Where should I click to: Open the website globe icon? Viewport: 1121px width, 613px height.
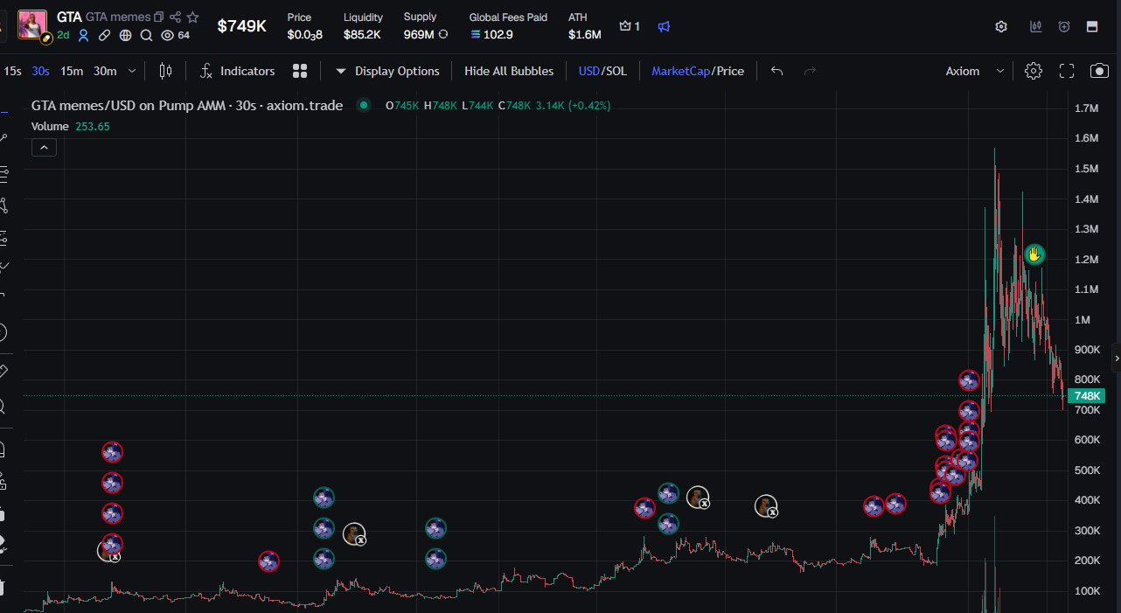[x=125, y=36]
